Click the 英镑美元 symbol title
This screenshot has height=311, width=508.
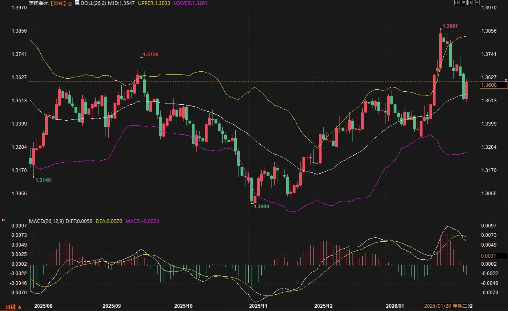point(38,3)
